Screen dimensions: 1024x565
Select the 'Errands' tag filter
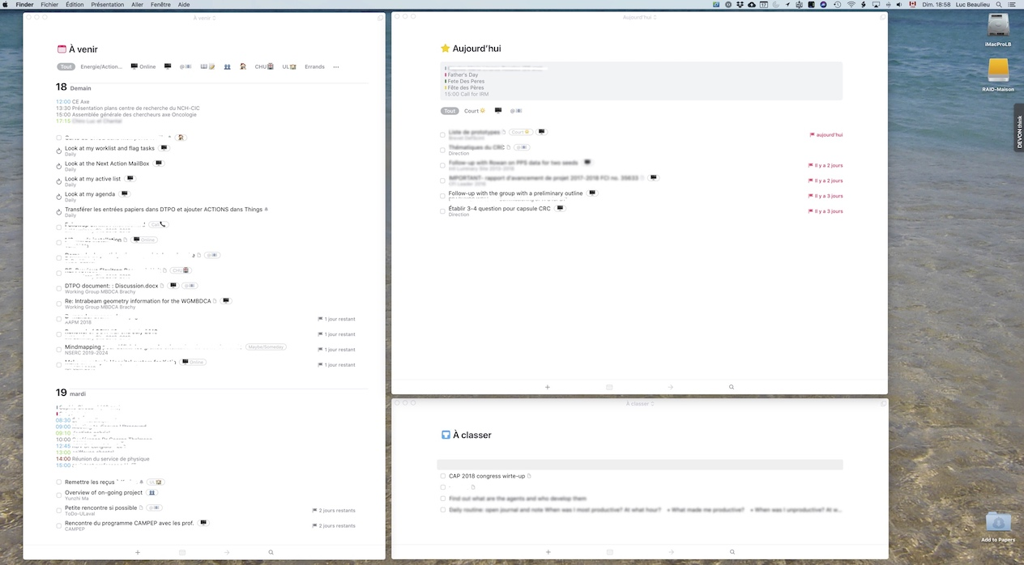coord(314,66)
